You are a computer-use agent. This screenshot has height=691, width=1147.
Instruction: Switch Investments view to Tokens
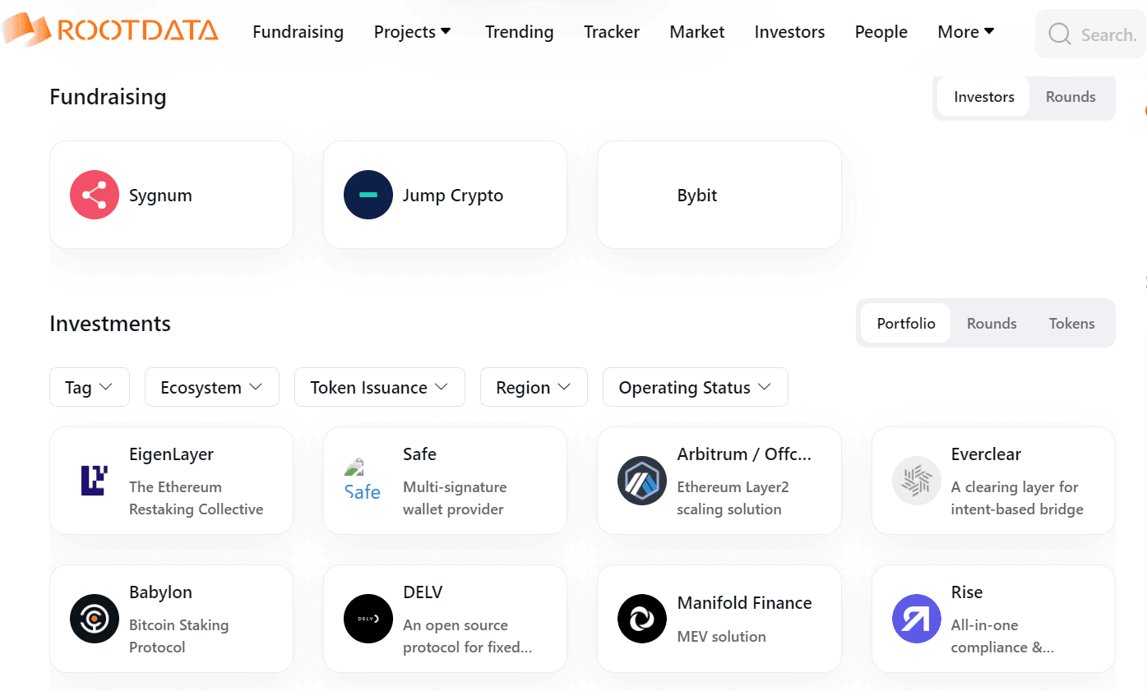pos(1071,324)
